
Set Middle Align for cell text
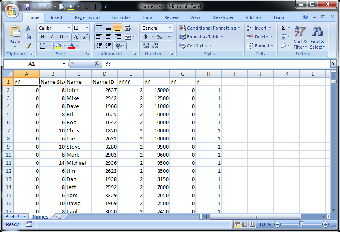click(108, 28)
